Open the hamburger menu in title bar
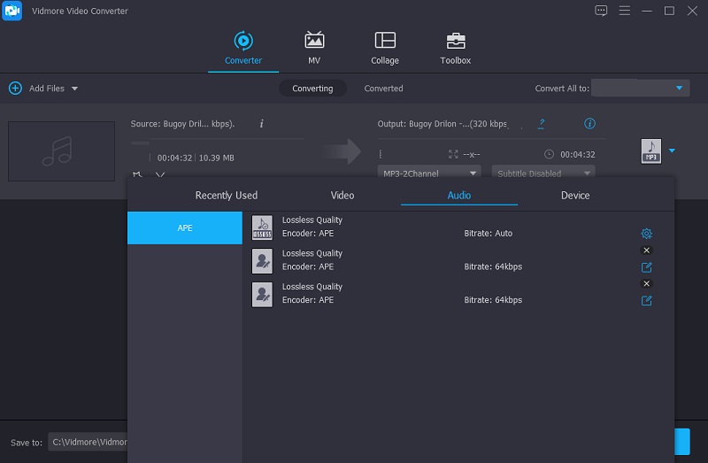 [625, 11]
